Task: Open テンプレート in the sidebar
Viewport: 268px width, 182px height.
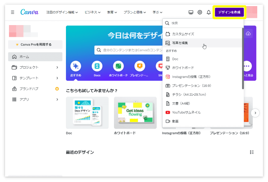Action: [x=35, y=78]
